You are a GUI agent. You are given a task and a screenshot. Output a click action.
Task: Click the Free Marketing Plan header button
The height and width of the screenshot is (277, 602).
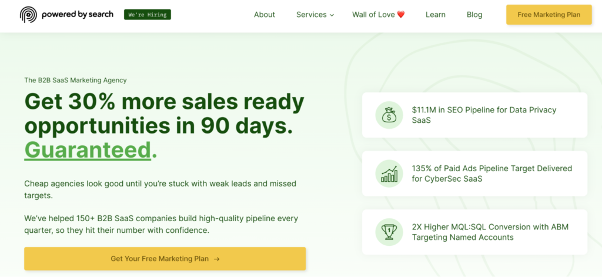(549, 15)
